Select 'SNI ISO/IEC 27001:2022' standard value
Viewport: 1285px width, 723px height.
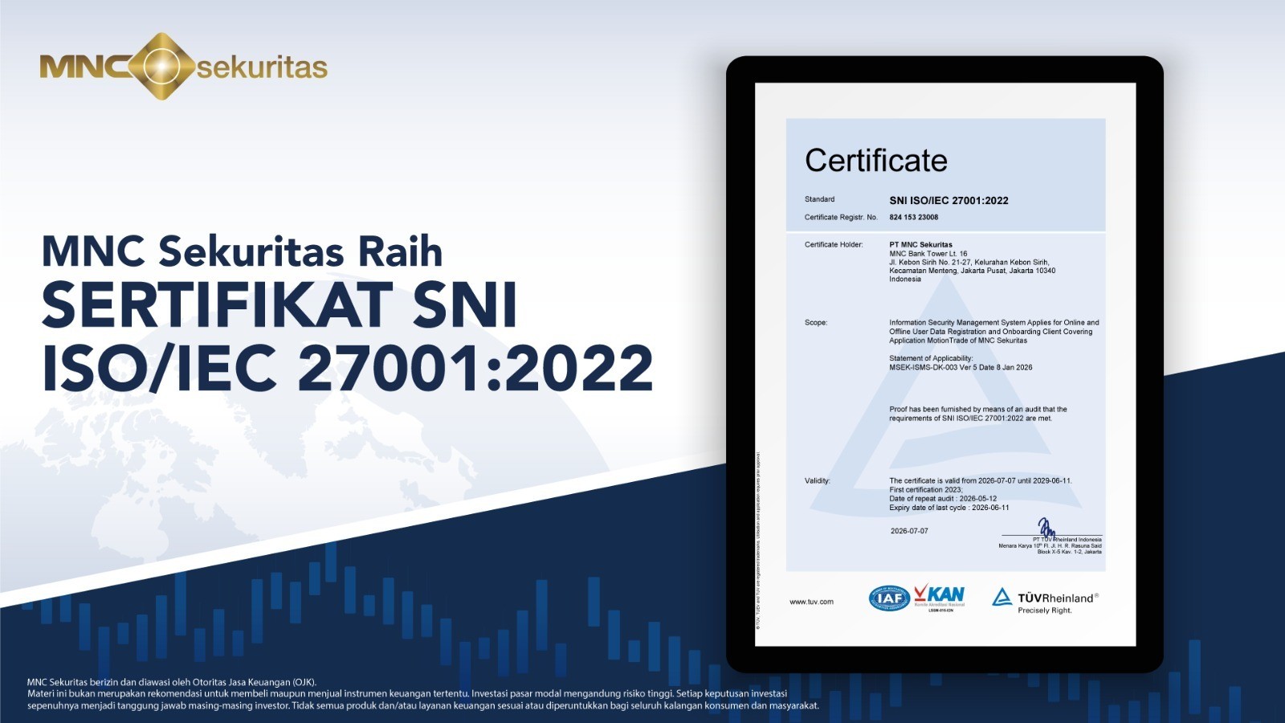click(948, 201)
